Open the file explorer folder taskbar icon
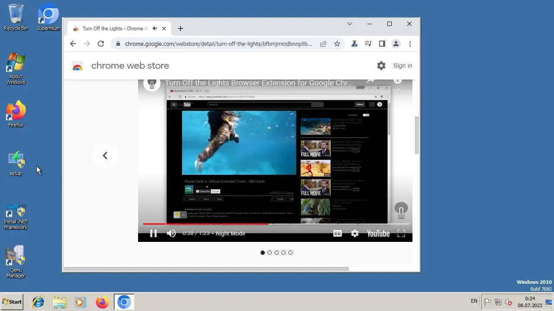 tap(59, 302)
